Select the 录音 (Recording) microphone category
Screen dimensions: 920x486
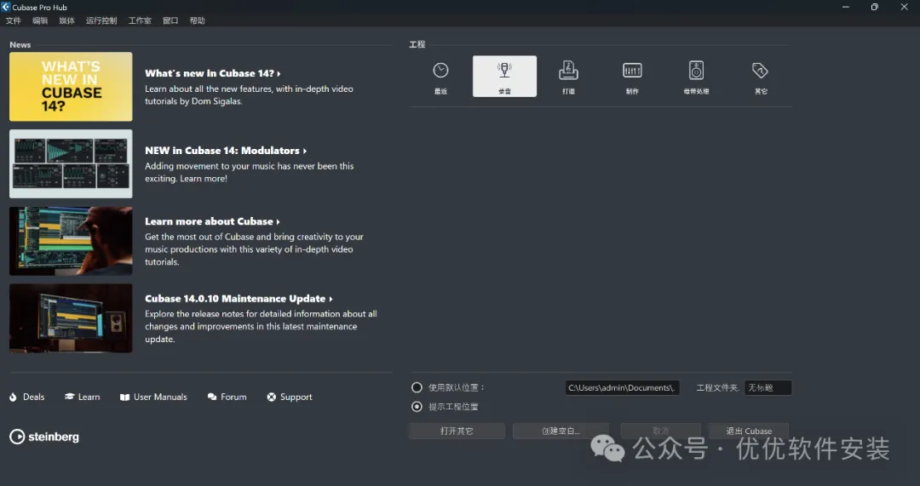pos(504,77)
